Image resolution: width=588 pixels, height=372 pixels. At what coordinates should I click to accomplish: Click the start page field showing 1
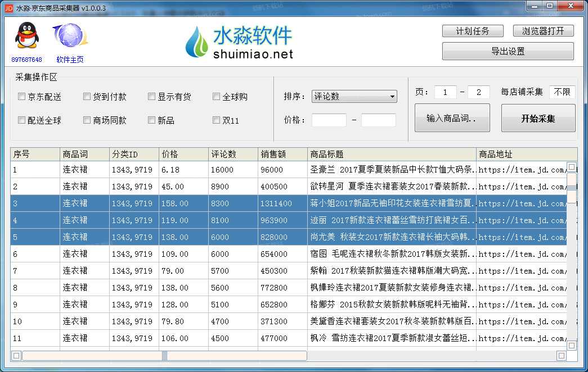tap(445, 92)
